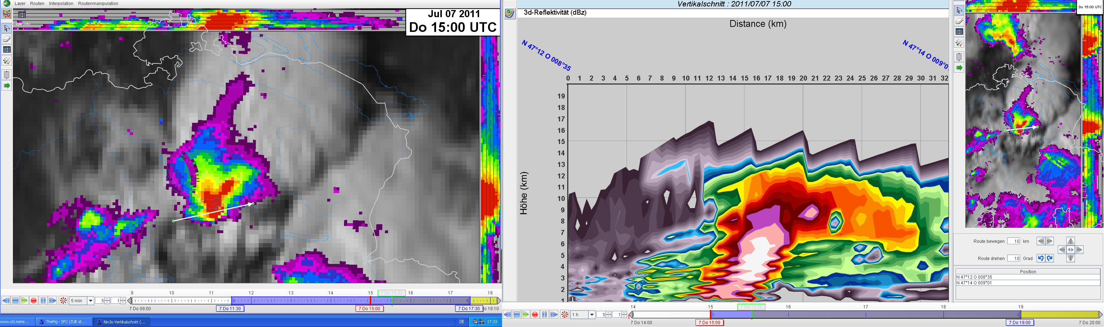The width and height of the screenshot is (1104, 327).
Task: Shift route up with the up arrow
Action: click(x=1071, y=241)
